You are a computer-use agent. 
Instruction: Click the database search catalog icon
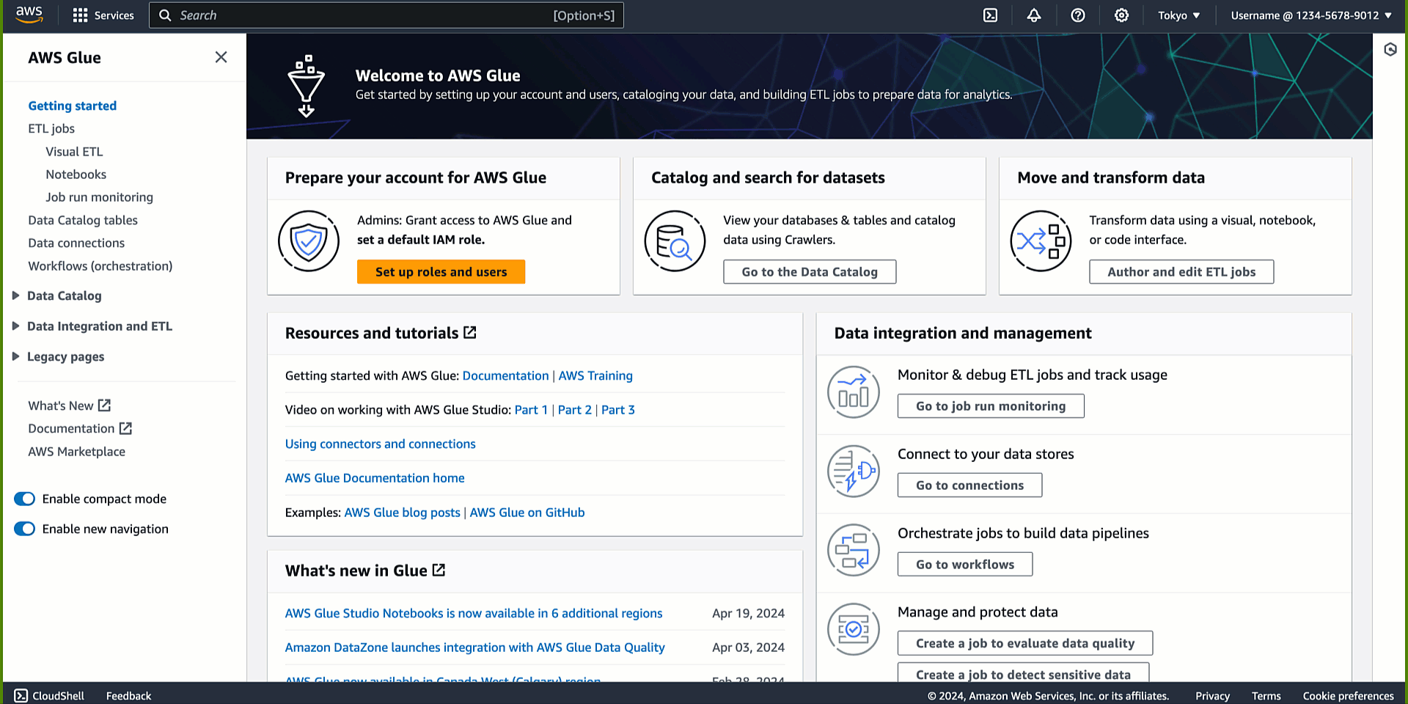coord(675,241)
